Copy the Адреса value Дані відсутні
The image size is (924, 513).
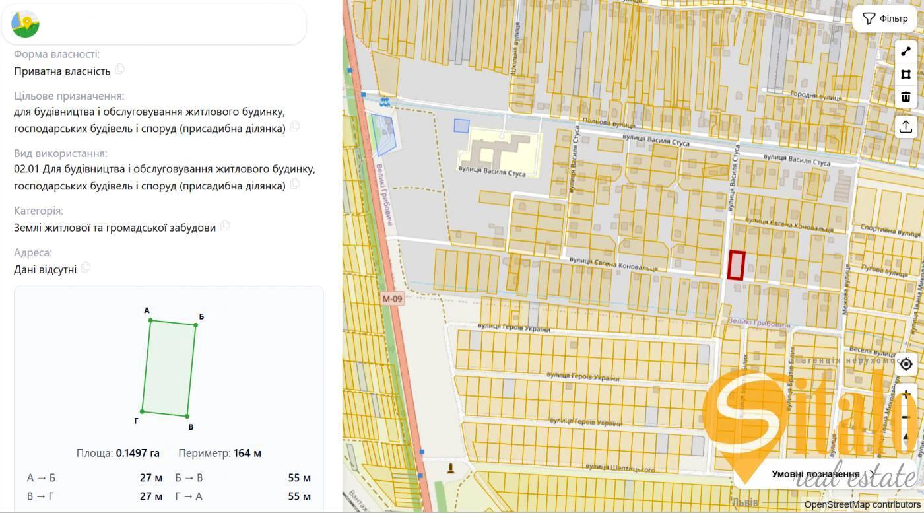(x=86, y=267)
